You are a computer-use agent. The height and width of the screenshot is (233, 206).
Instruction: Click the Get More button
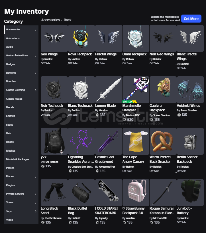tap(191, 19)
